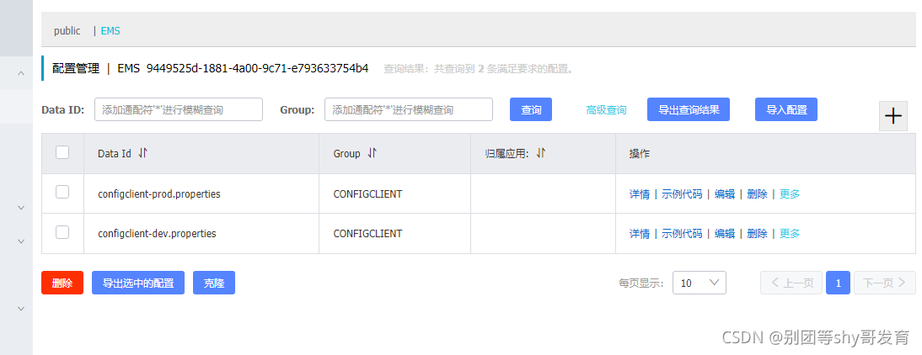The image size is (922, 355).
Task: Click 删除 in configclient-prod.properties row
Action: tap(758, 194)
